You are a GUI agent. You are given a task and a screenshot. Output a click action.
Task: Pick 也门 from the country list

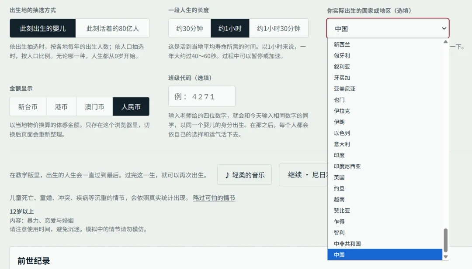[385, 100]
